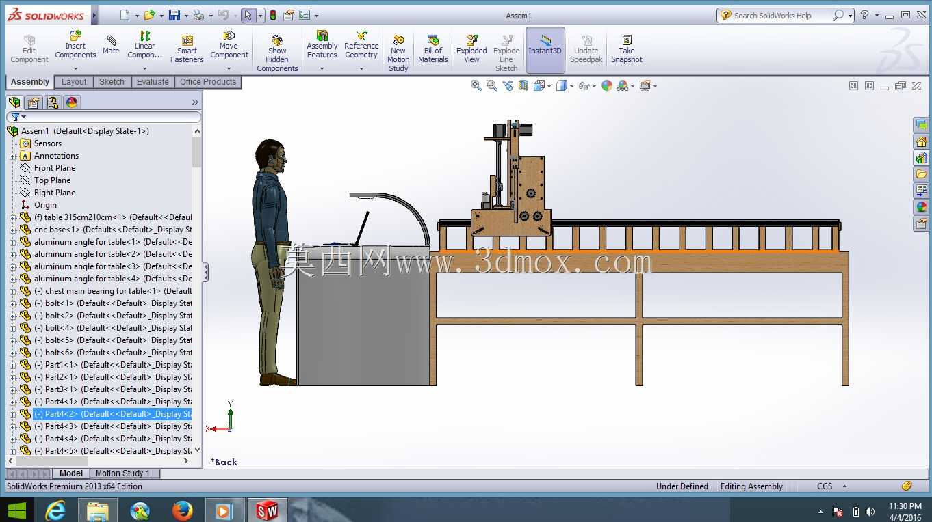
Task: Open Firefox from the taskbar
Action: pos(182,510)
